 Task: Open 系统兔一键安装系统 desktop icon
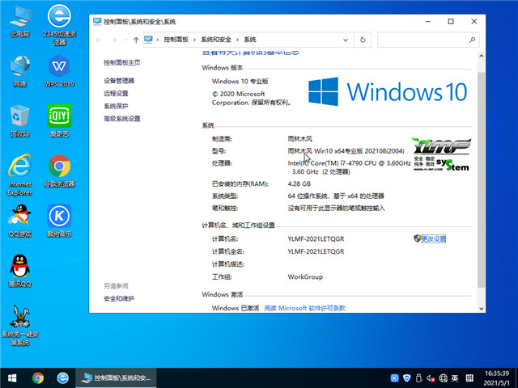coord(19,325)
